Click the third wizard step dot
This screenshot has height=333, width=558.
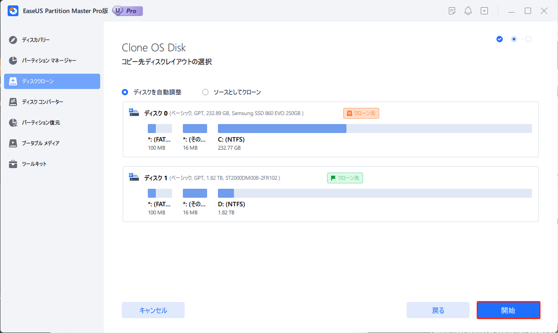tap(527, 39)
